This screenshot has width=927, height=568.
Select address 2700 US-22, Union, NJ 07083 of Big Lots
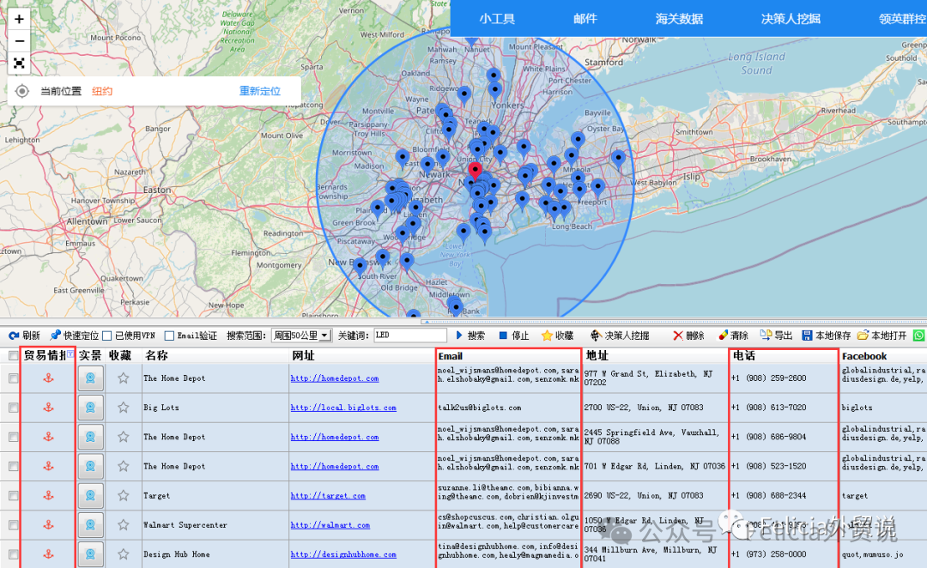(644, 408)
